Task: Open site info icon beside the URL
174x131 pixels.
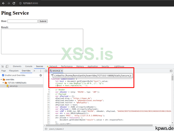Action: pyautogui.click(x=20, y=3)
